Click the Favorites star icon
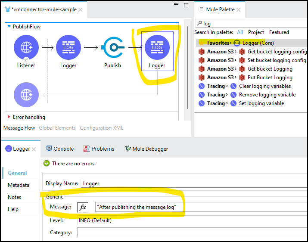Viewport: 308px width, 242px height. pyautogui.click(x=201, y=43)
